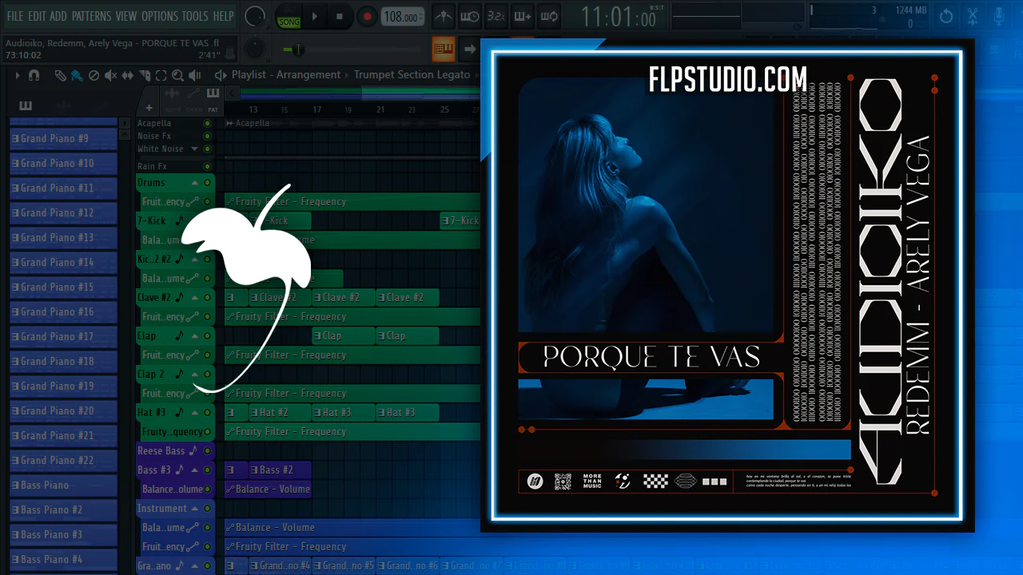Screen dimensions: 1023x575
Task: Click the speaker icon beside Playlist title
Action: coord(221,75)
